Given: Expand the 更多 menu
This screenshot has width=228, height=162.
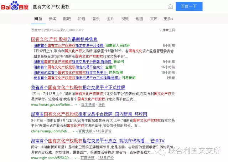Looking at the screenshot, I should 169,19.
